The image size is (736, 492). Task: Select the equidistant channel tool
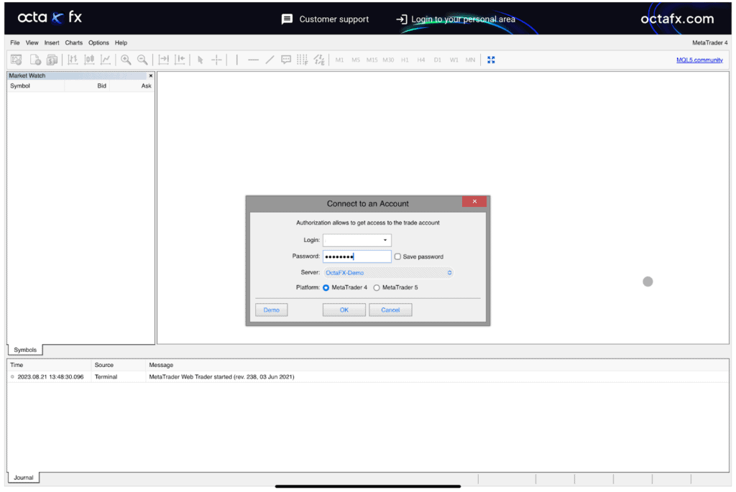tap(319, 60)
